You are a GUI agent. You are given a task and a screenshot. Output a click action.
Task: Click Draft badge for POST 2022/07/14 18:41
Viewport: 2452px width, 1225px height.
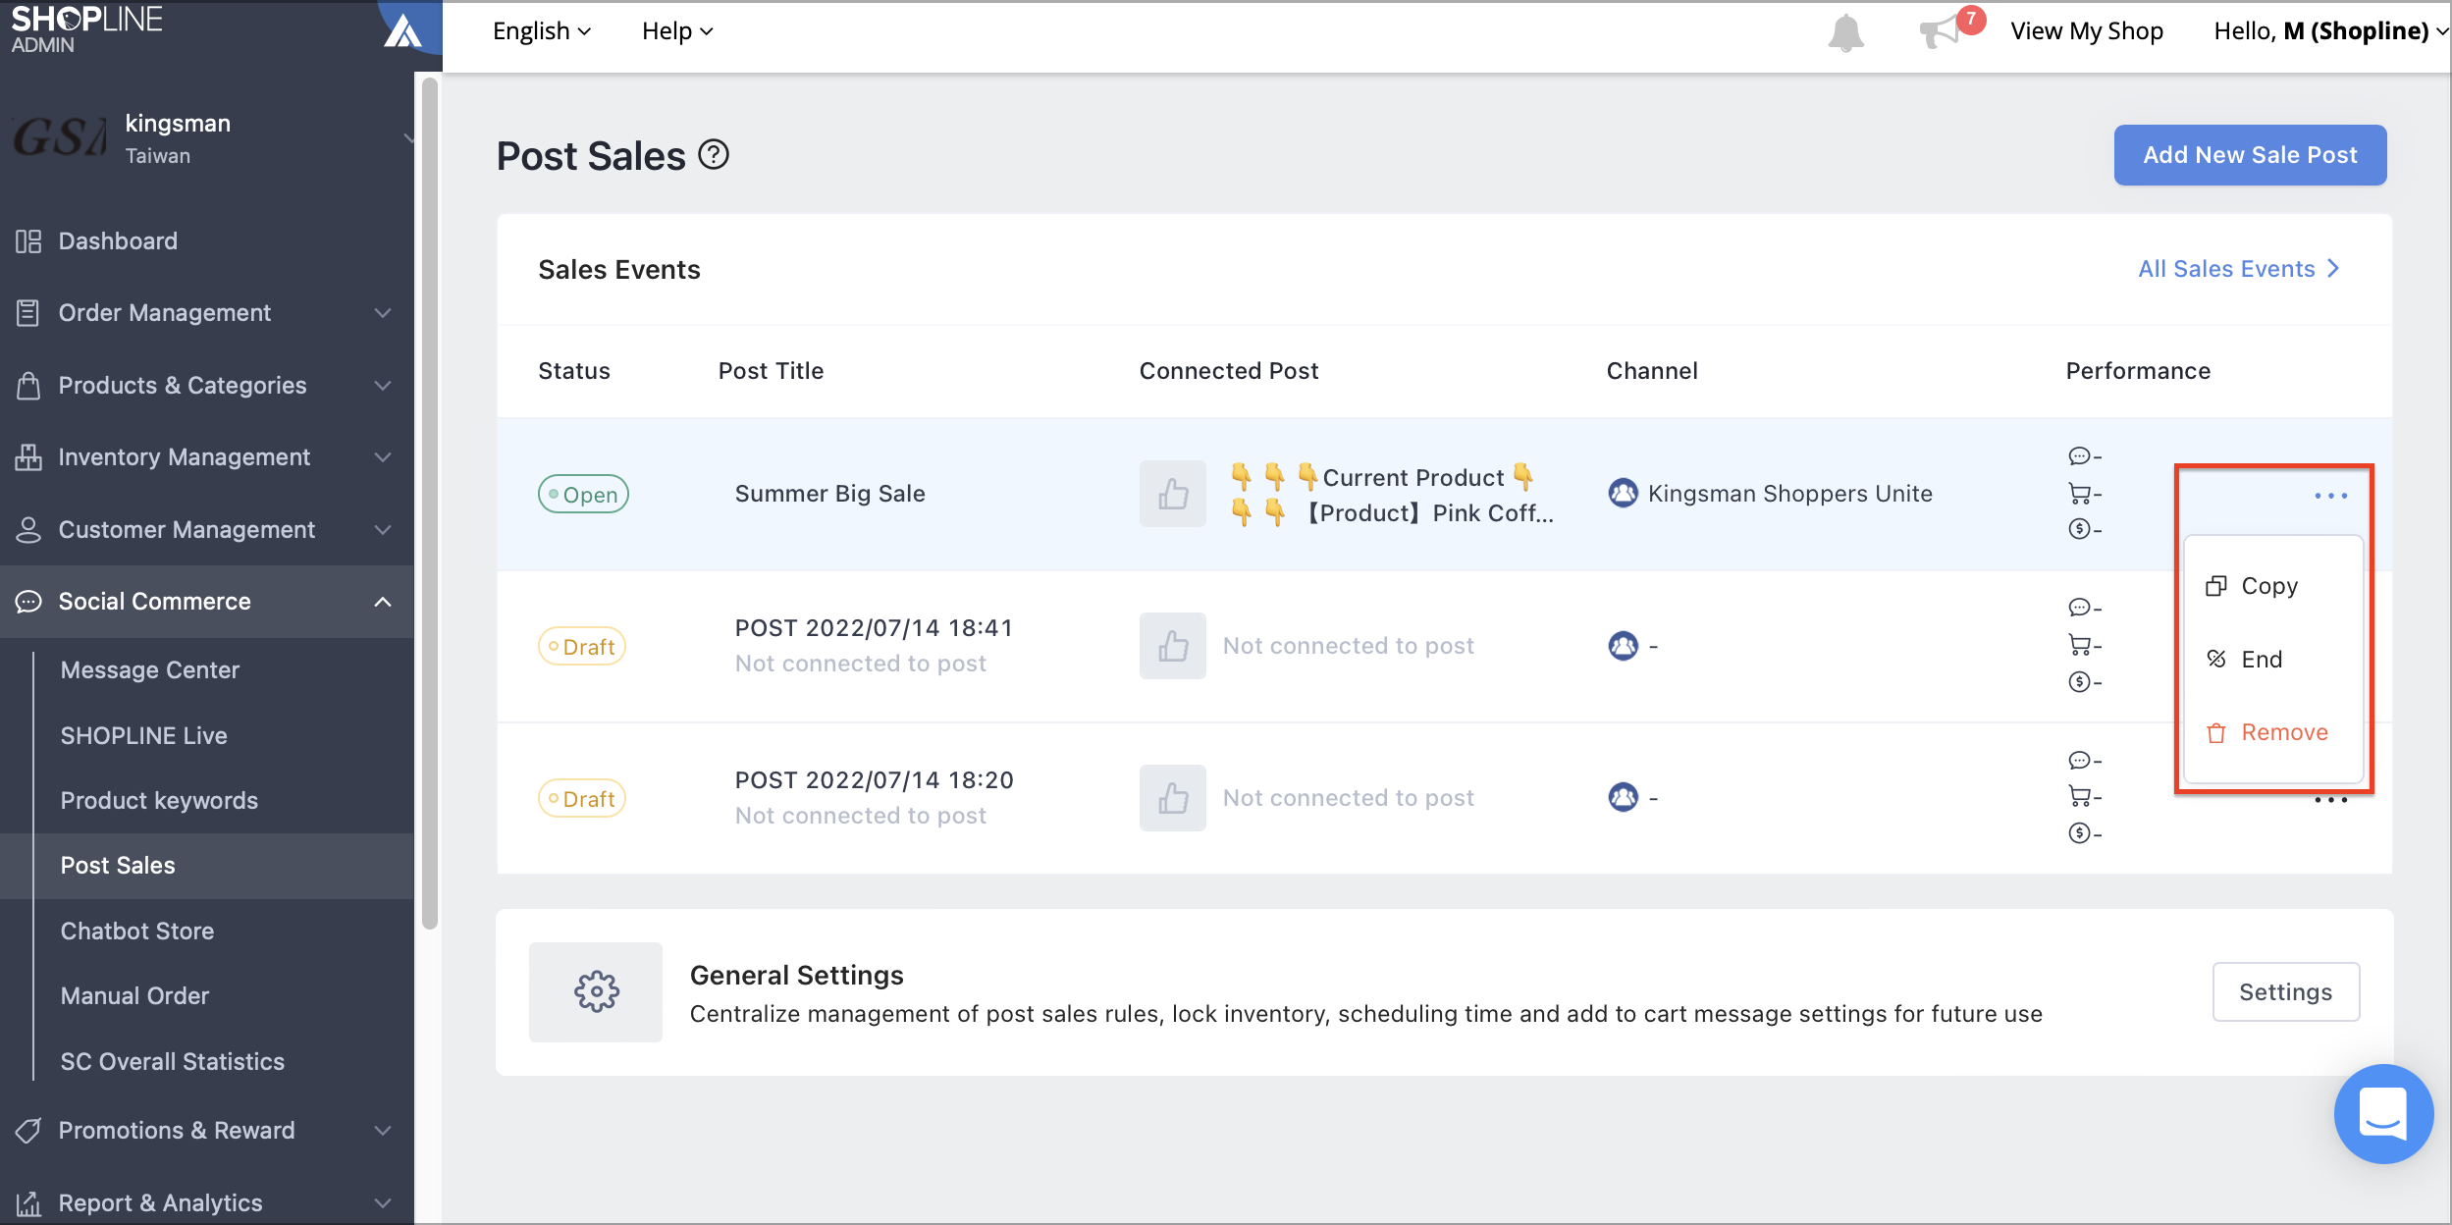582,647
